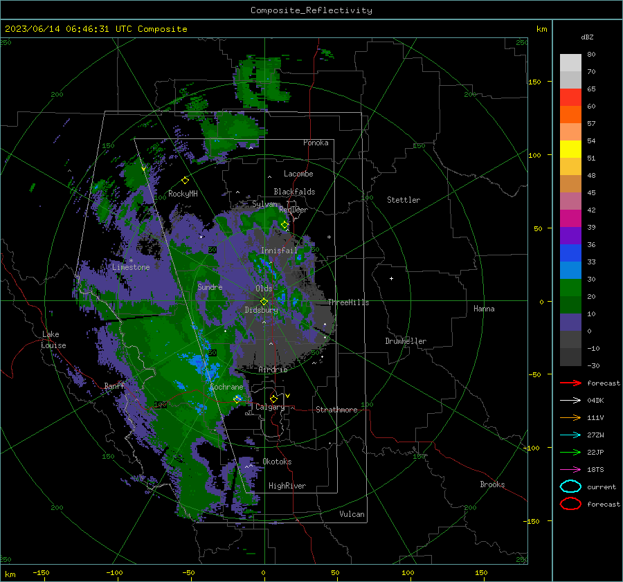Click the Ponoka city label
This screenshot has width=623, height=582.
tap(316, 143)
